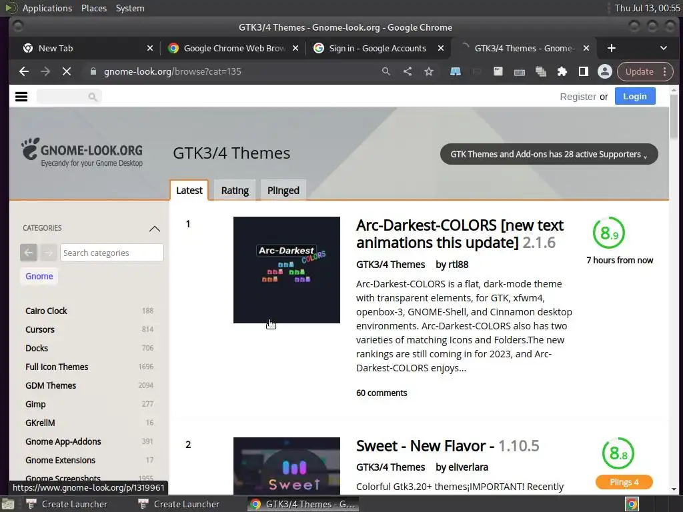Toggle the Chrome side panel
Viewport: 683px width, 512px height.
click(x=583, y=71)
